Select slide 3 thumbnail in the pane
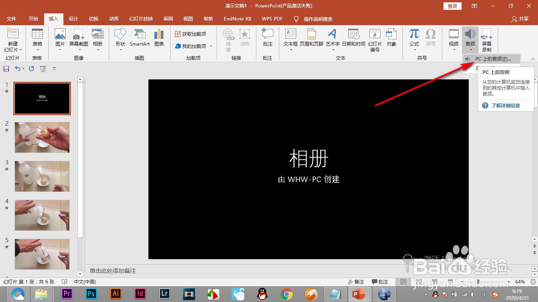This screenshot has width=538, height=302. click(x=42, y=176)
